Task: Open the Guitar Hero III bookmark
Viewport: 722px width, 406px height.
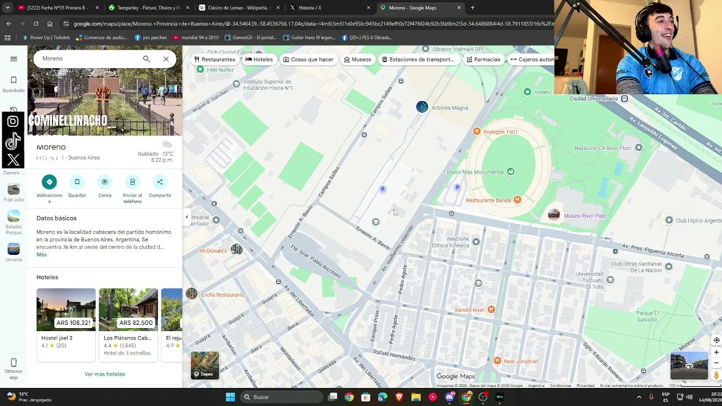Action: pyautogui.click(x=309, y=38)
